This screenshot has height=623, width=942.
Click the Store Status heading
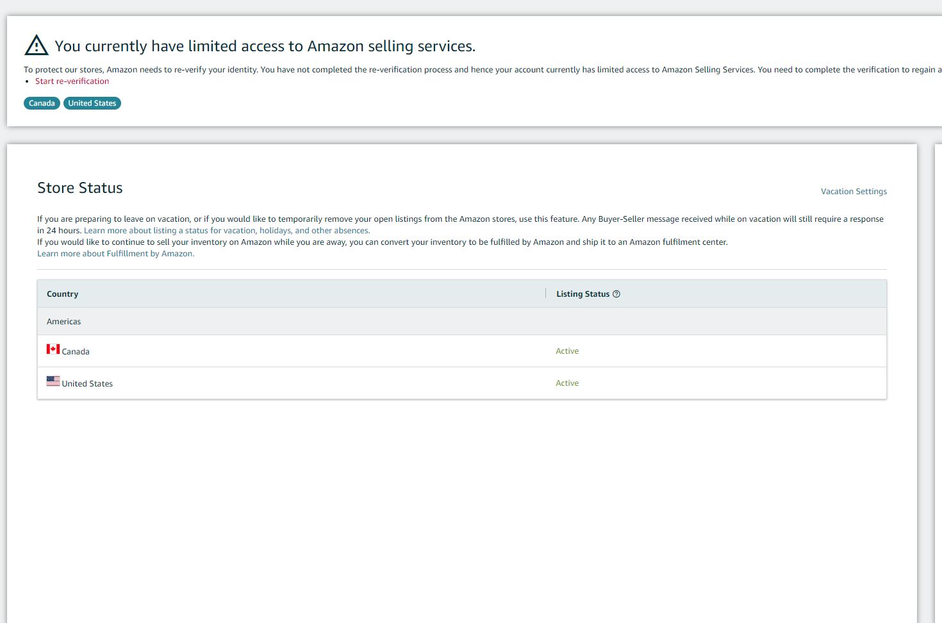click(80, 188)
